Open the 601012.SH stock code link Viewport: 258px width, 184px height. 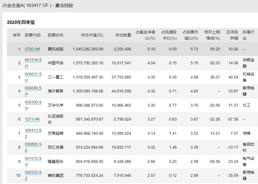(33, 158)
